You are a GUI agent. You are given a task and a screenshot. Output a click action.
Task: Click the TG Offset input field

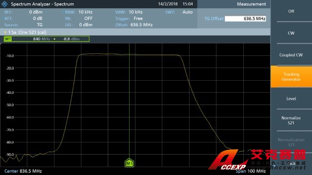coord(245,18)
